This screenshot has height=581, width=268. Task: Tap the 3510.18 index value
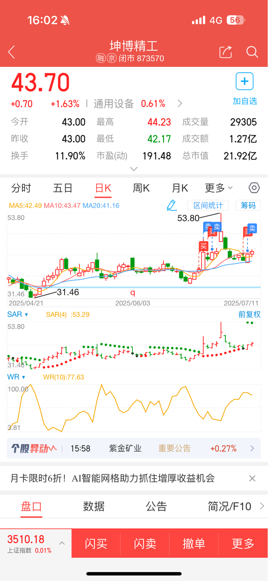pos(26,539)
